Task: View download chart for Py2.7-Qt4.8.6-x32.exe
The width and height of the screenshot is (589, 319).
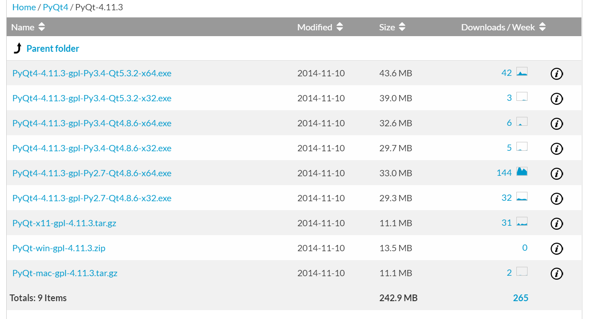Action: [522, 197]
